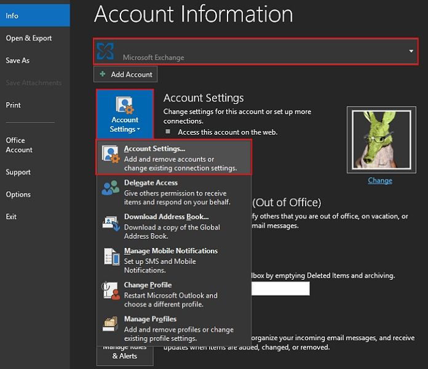428x369 pixels.
Task: Open Outlook Options
Action: coord(18,194)
